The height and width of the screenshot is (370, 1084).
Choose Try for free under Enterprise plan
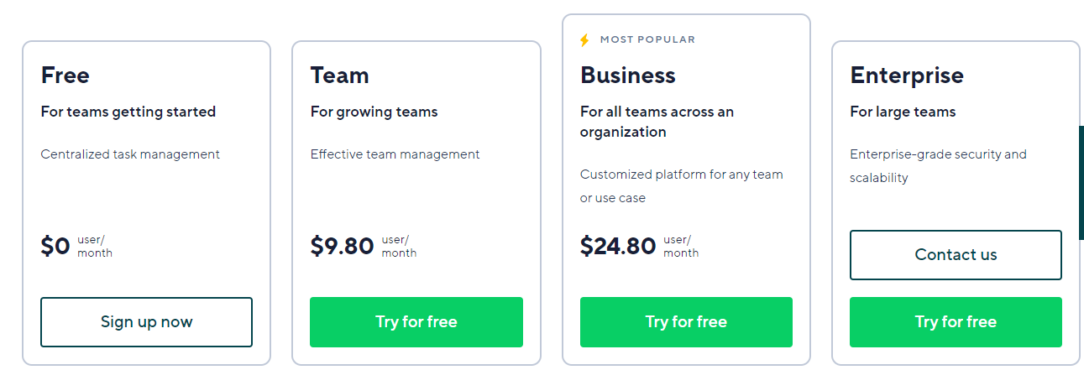(956, 322)
